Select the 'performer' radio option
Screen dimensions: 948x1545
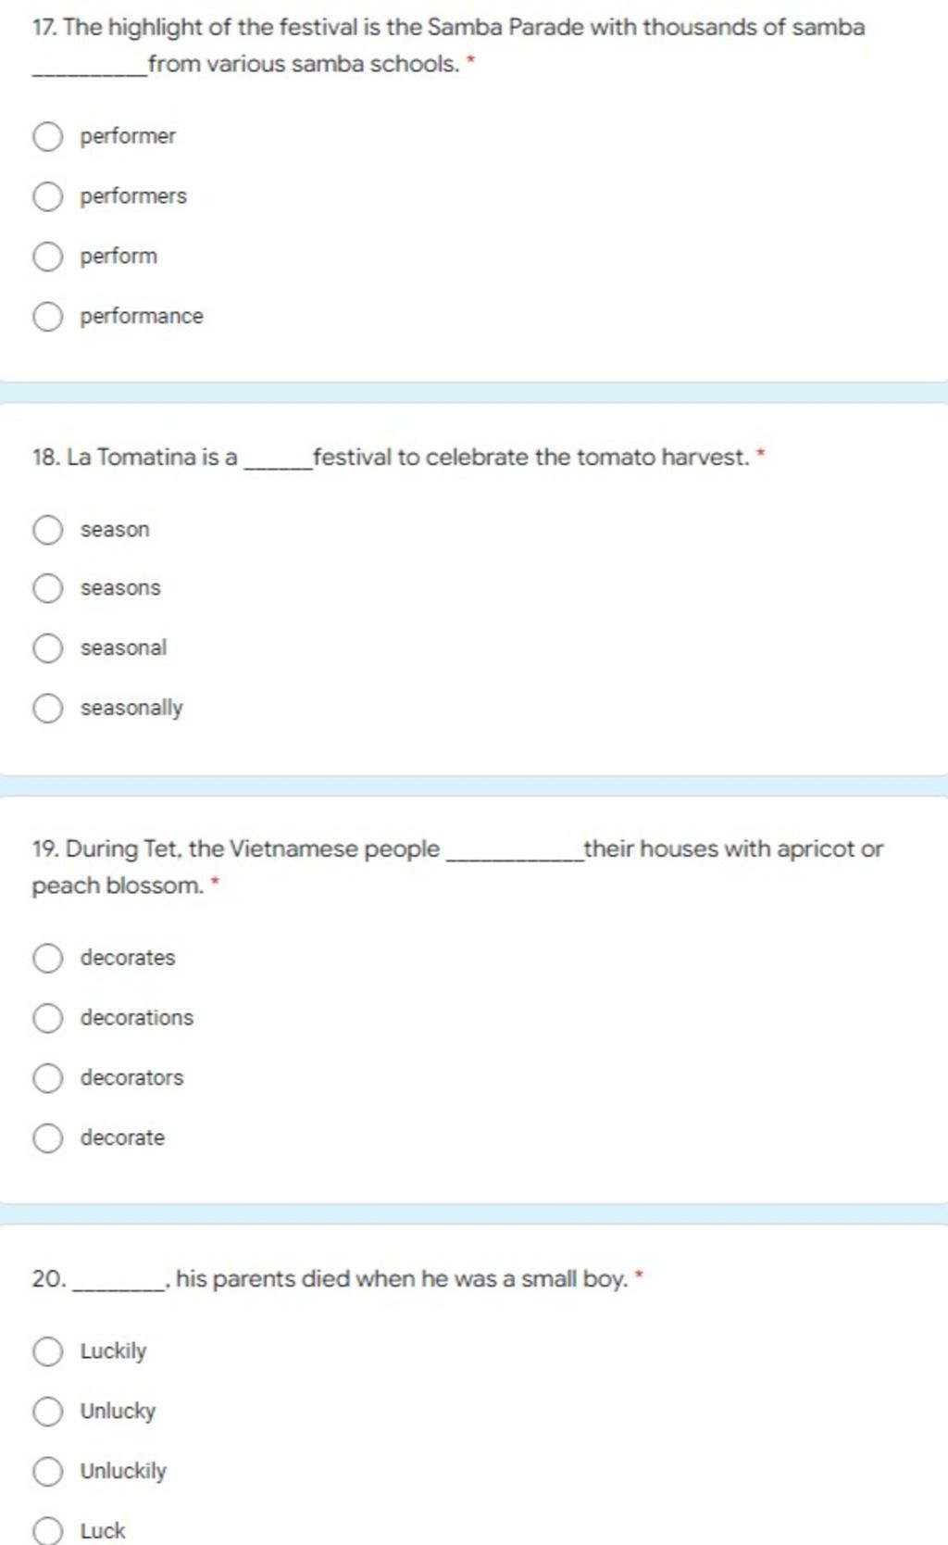click(x=48, y=137)
